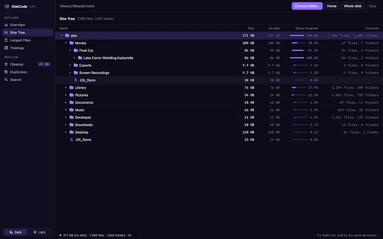
Task: Click the Movies 38.9% share bar
Action: pos(299,43)
